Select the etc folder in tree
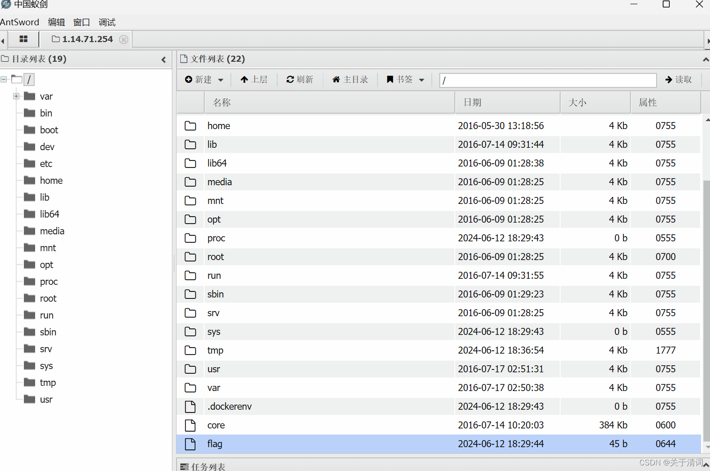 46,164
